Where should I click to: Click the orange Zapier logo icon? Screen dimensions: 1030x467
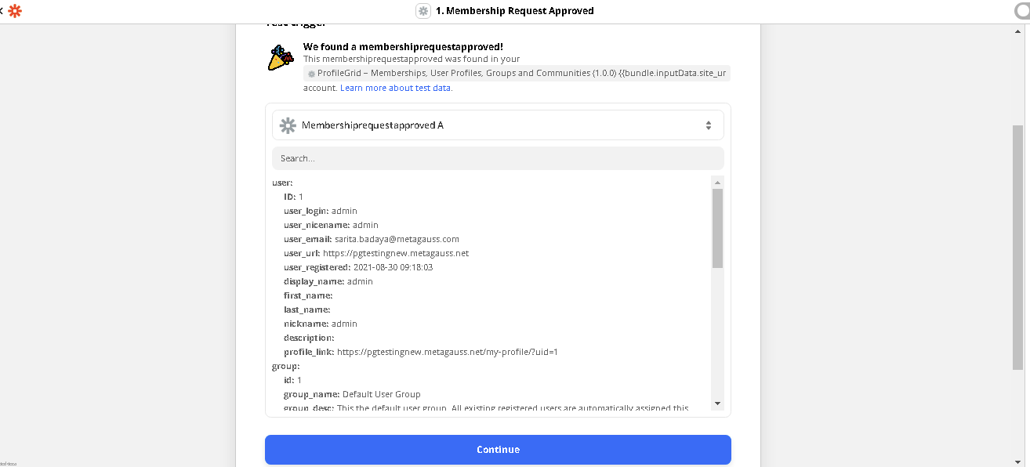pos(15,11)
